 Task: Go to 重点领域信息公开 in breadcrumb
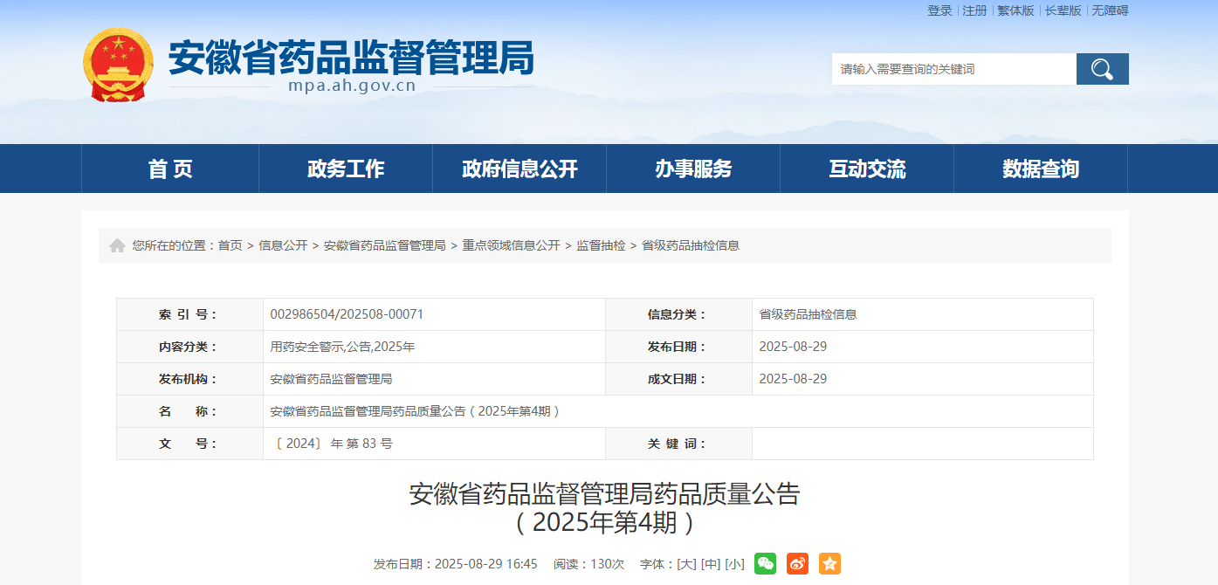coord(511,245)
